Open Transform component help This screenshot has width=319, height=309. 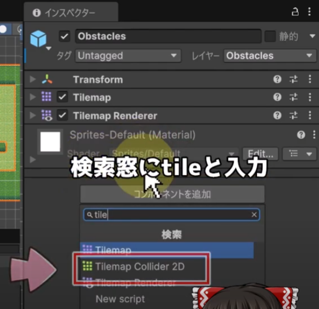coord(277,79)
